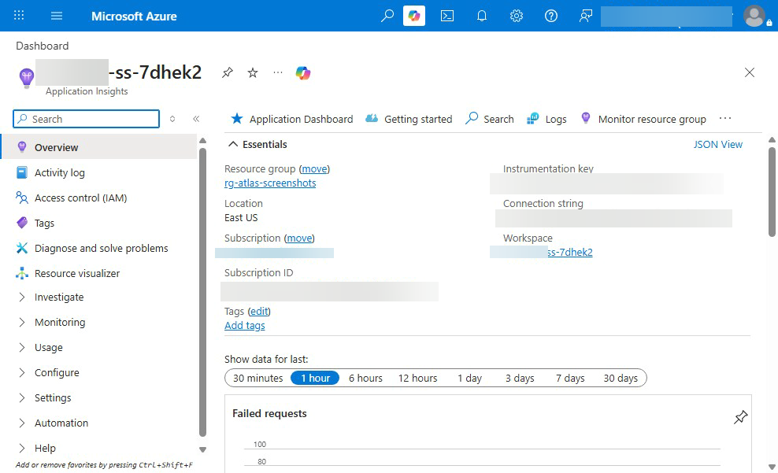This screenshot has height=473, width=778.
Task: Show more toolbar commands ellipsis
Action: pos(725,119)
